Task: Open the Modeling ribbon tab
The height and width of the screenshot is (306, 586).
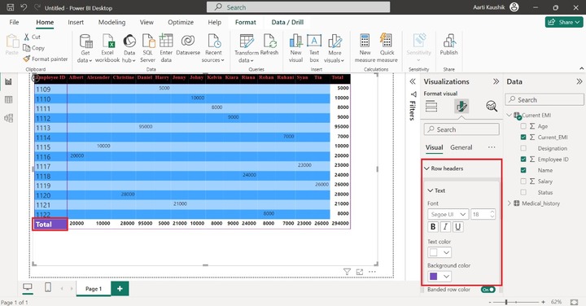Action: coord(112,22)
